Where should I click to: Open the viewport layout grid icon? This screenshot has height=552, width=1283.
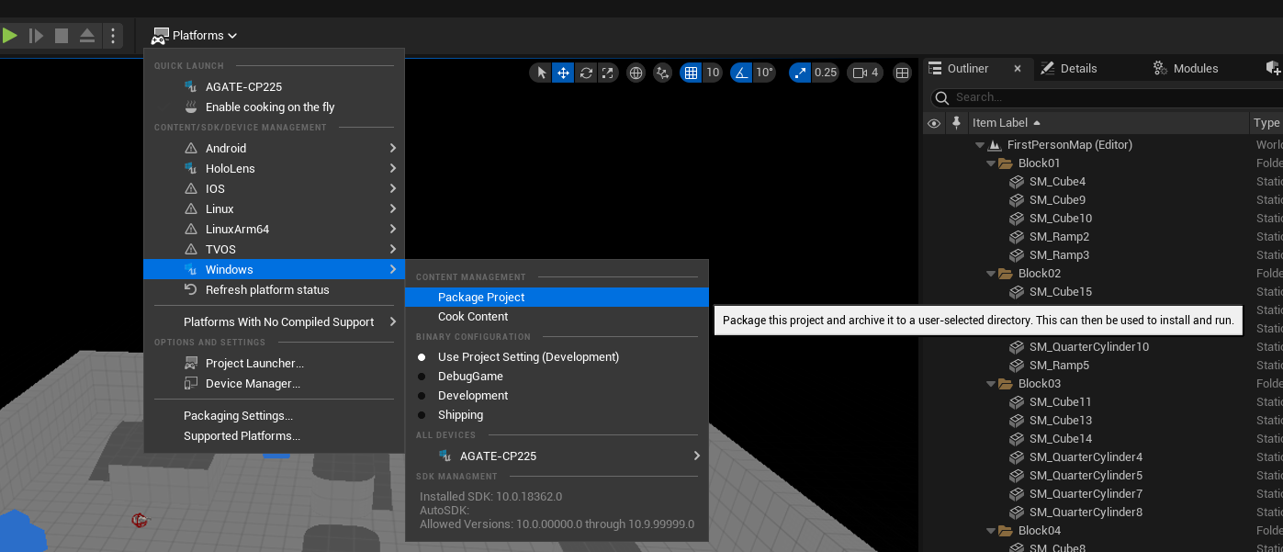coord(903,73)
